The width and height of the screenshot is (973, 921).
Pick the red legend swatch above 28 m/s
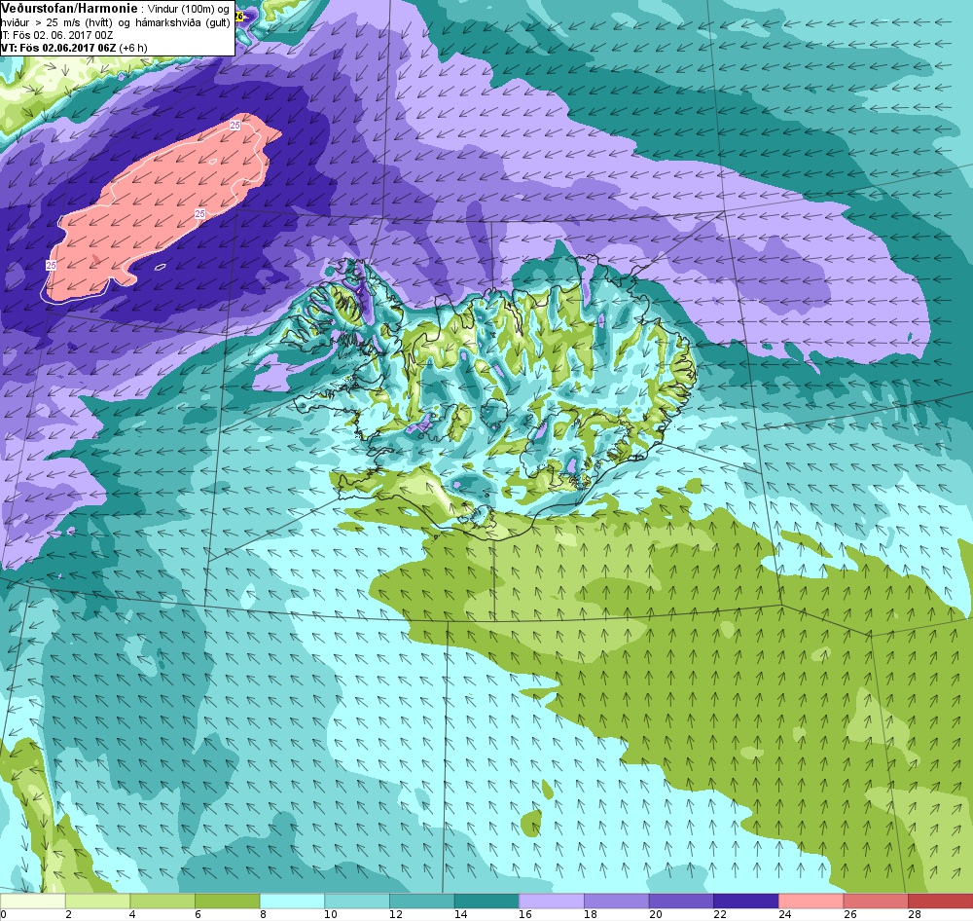point(940,901)
